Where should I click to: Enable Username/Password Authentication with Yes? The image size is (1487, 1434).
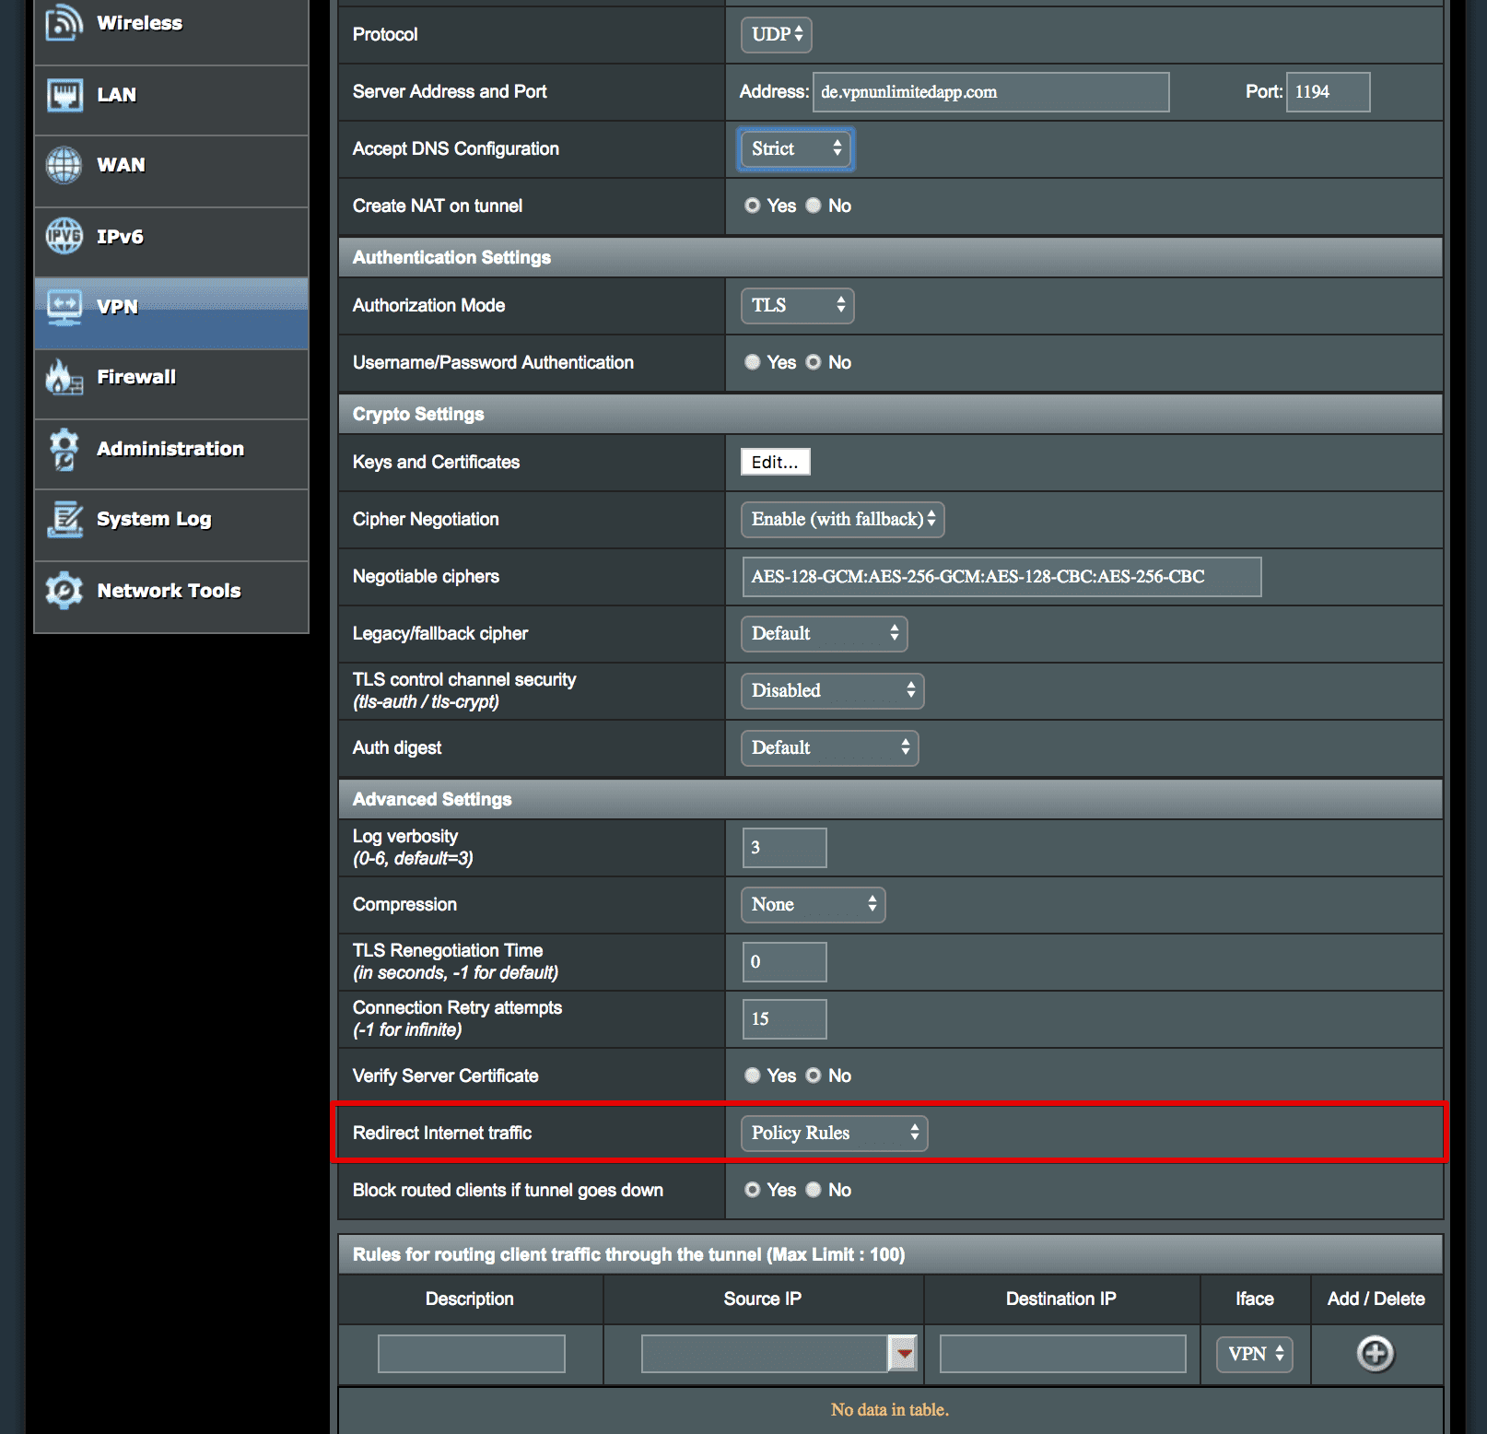(753, 362)
